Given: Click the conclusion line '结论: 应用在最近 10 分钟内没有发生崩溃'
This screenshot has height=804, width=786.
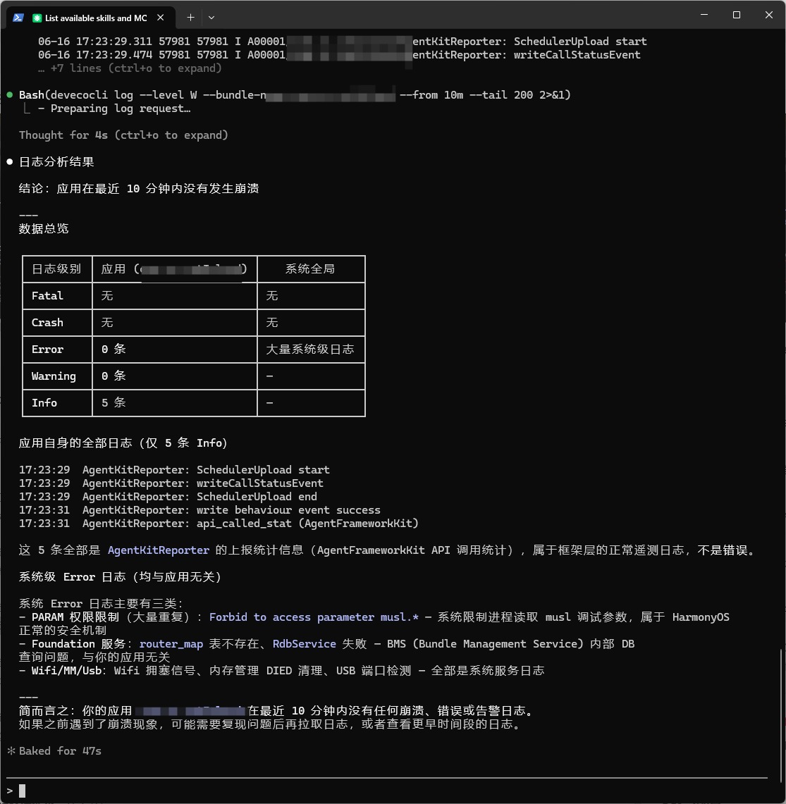Looking at the screenshot, I should point(139,189).
